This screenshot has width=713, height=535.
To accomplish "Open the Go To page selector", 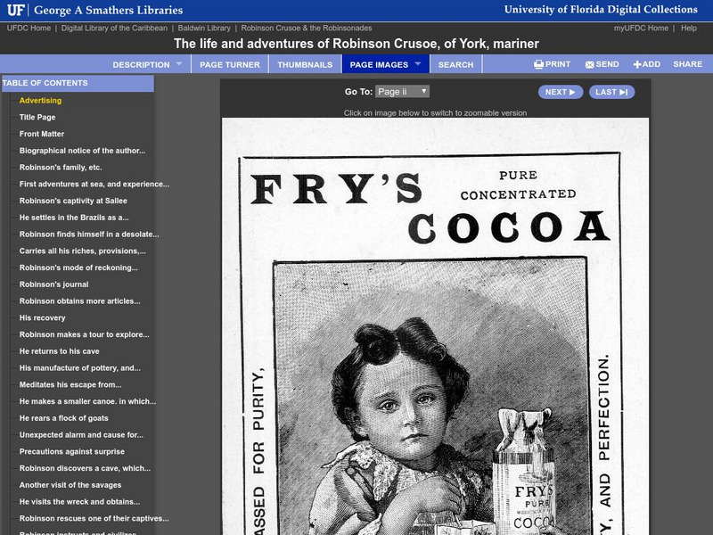I will pyautogui.click(x=402, y=92).
